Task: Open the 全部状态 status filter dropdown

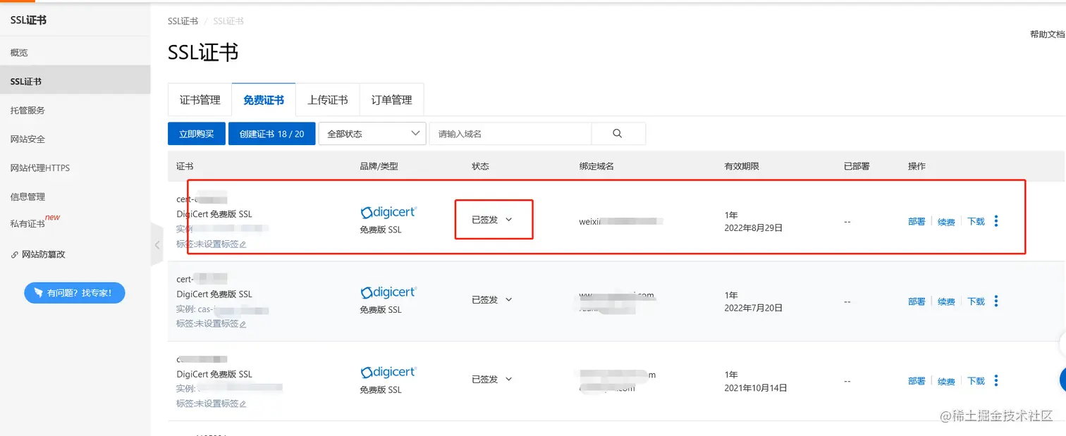Action: pos(372,134)
